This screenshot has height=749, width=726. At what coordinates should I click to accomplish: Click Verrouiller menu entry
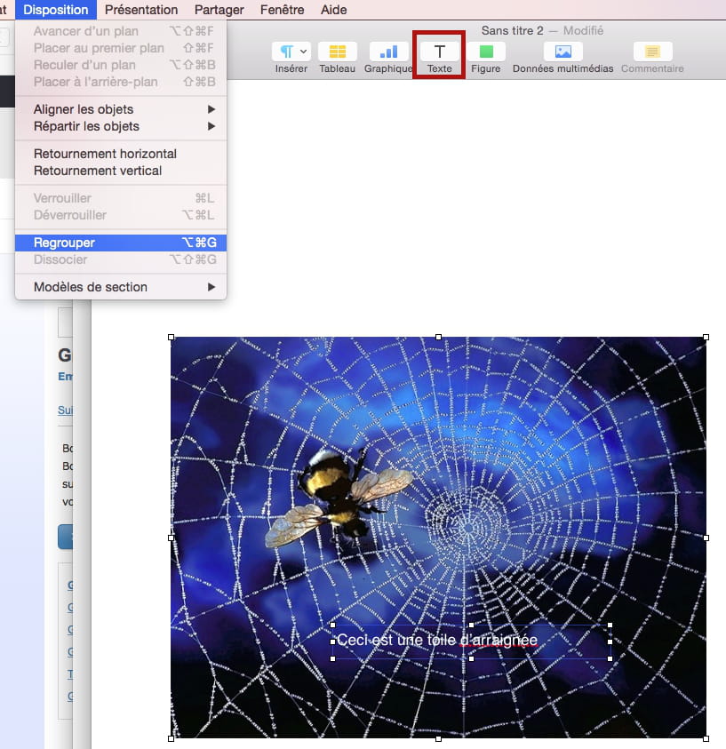click(x=121, y=198)
